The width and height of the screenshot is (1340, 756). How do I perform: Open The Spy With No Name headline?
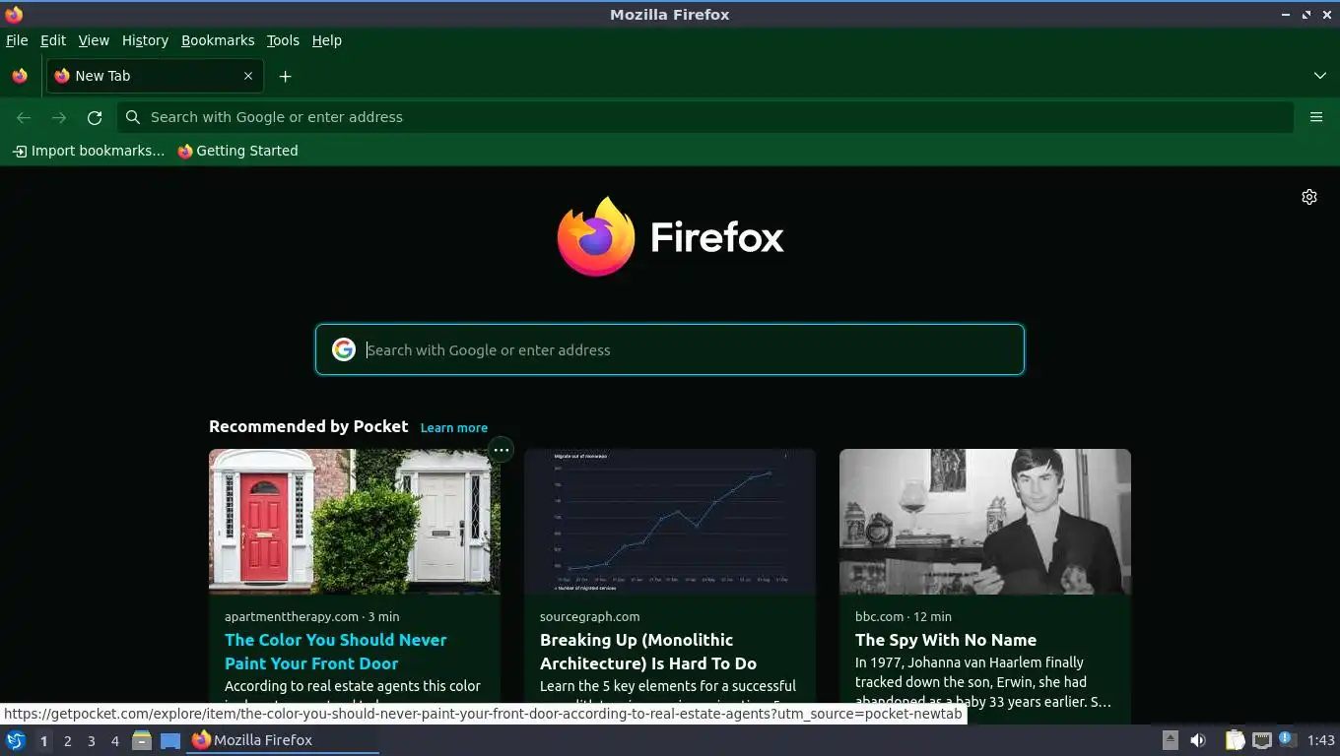[946, 640]
